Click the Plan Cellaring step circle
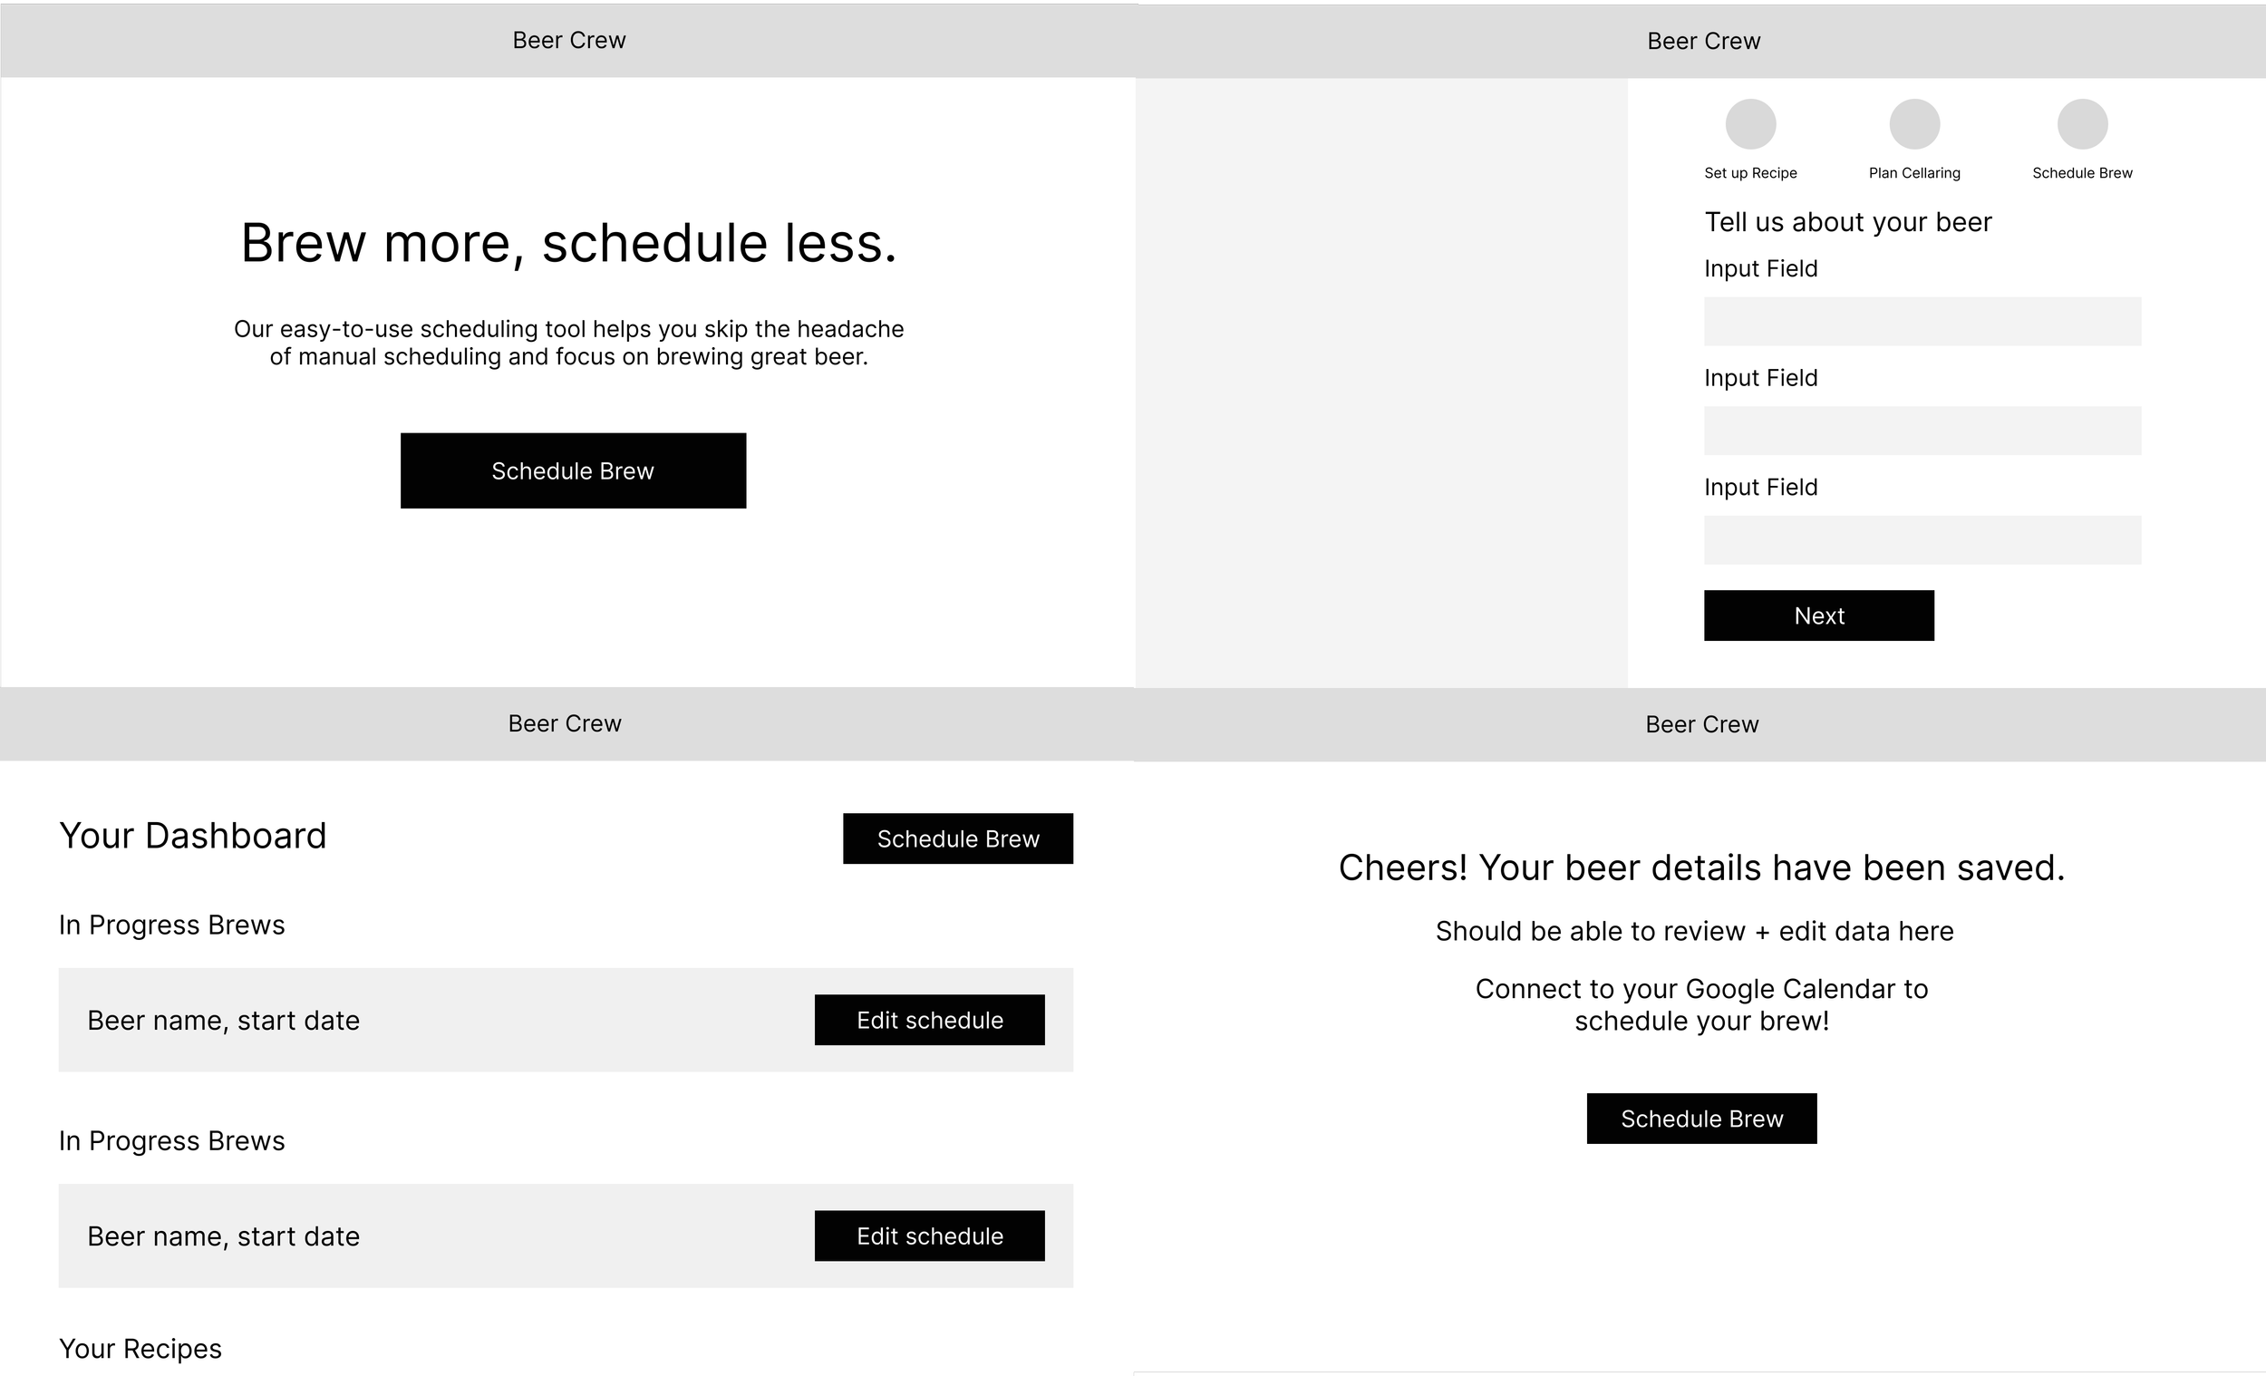This screenshot has height=1376, width=2266. [x=1913, y=124]
